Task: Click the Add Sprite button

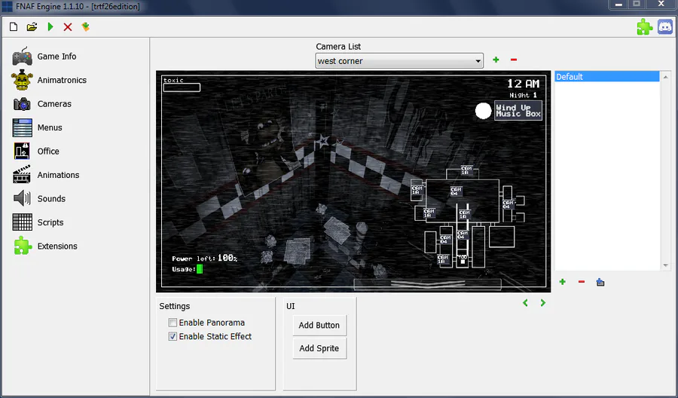Action: (319, 348)
